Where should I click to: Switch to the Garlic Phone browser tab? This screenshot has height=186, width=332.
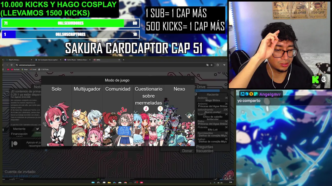point(77,60)
